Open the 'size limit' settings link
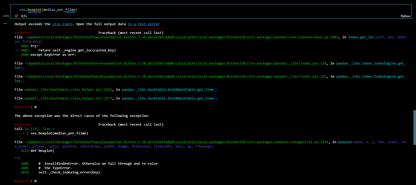This screenshot has width=416, height=185. [62, 24]
